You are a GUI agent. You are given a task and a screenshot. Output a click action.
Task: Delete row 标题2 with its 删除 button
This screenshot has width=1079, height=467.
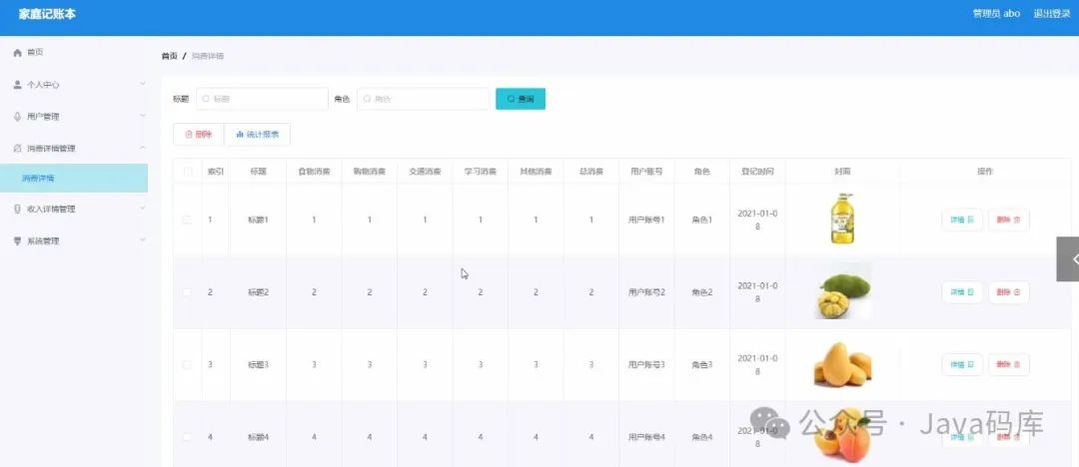click(1009, 292)
